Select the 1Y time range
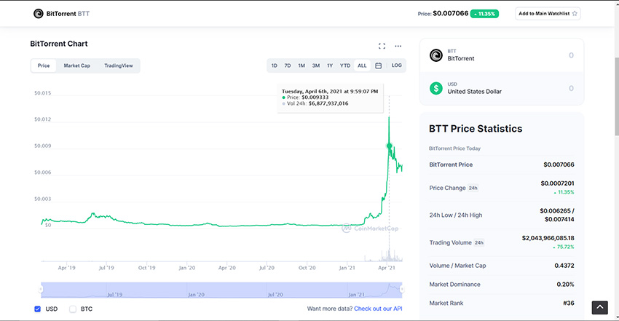The height and width of the screenshot is (321, 619). tap(330, 66)
